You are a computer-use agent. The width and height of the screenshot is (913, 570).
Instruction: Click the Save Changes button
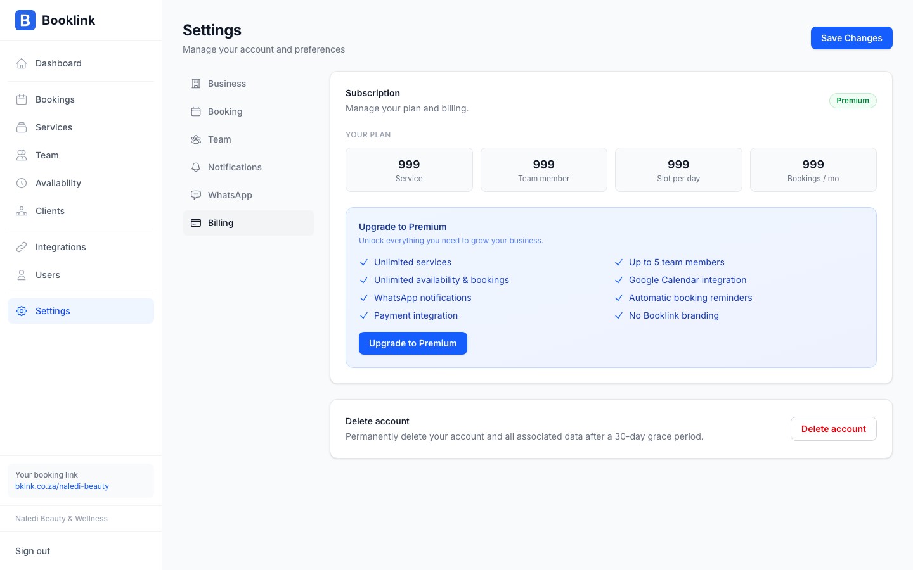coord(851,38)
